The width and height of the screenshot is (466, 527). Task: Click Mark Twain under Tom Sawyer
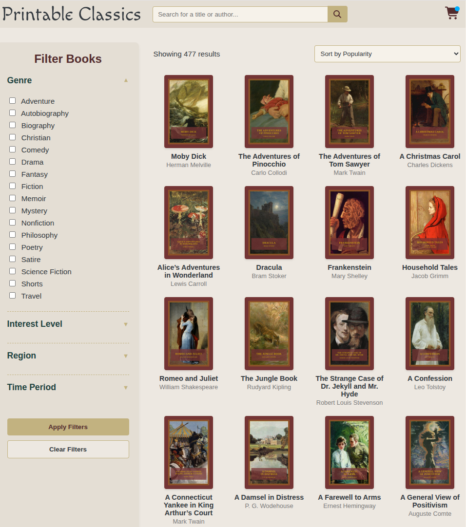[x=349, y=172]
